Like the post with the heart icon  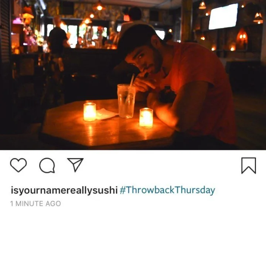[x=18, y=165]
